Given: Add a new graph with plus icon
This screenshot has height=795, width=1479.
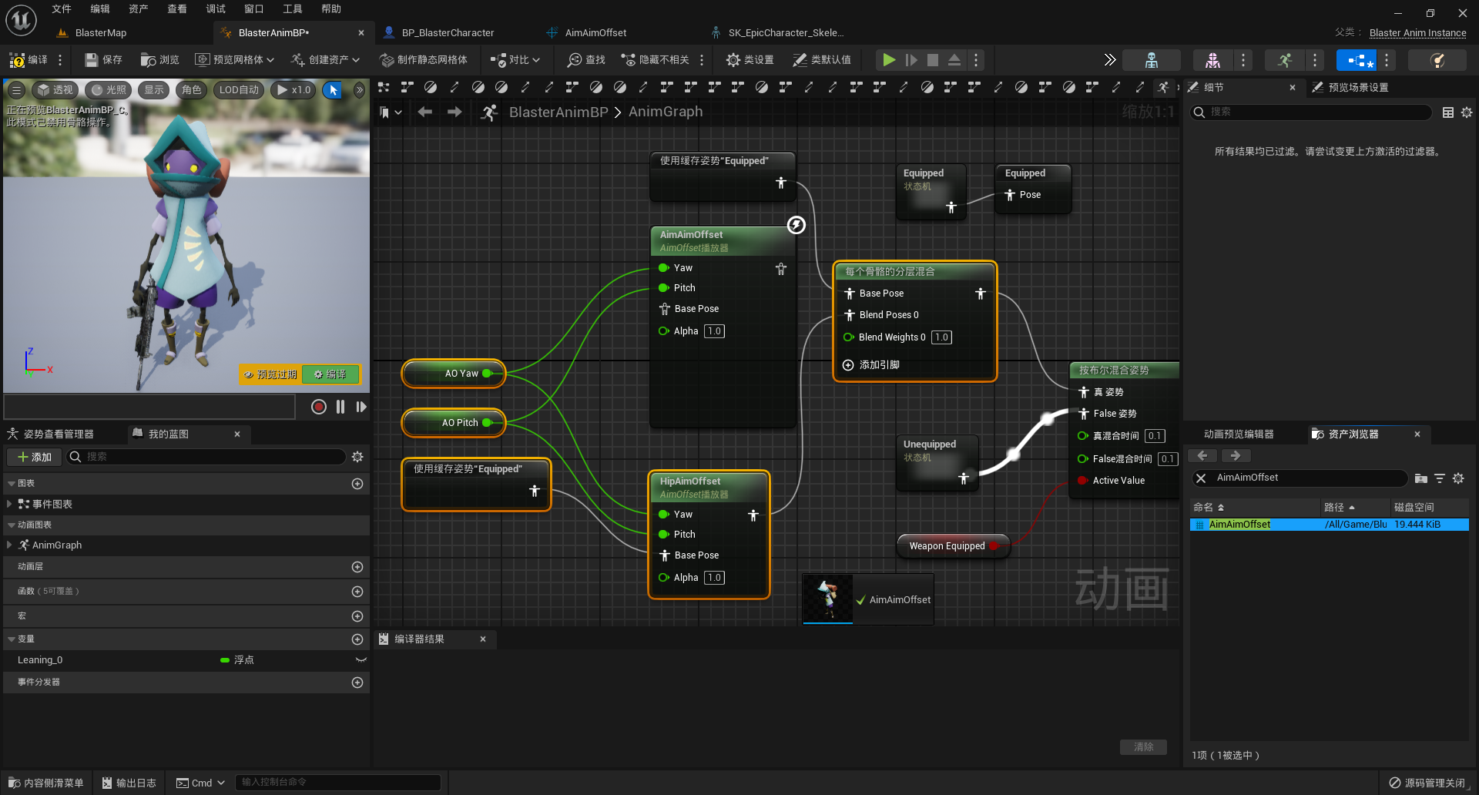Looking at the screenshot, I should point(357,484).
